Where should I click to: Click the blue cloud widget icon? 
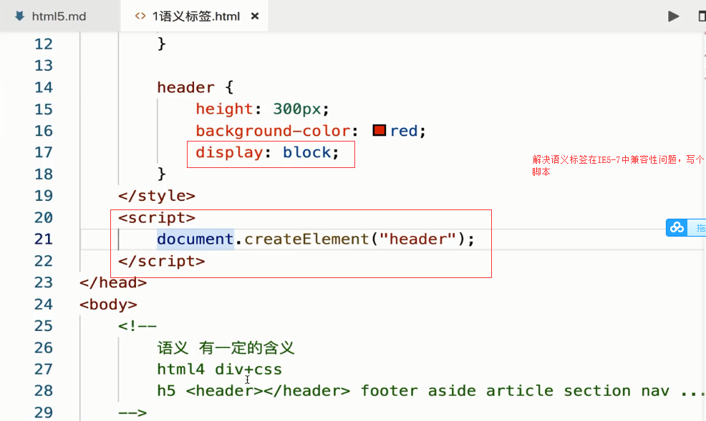676,228
